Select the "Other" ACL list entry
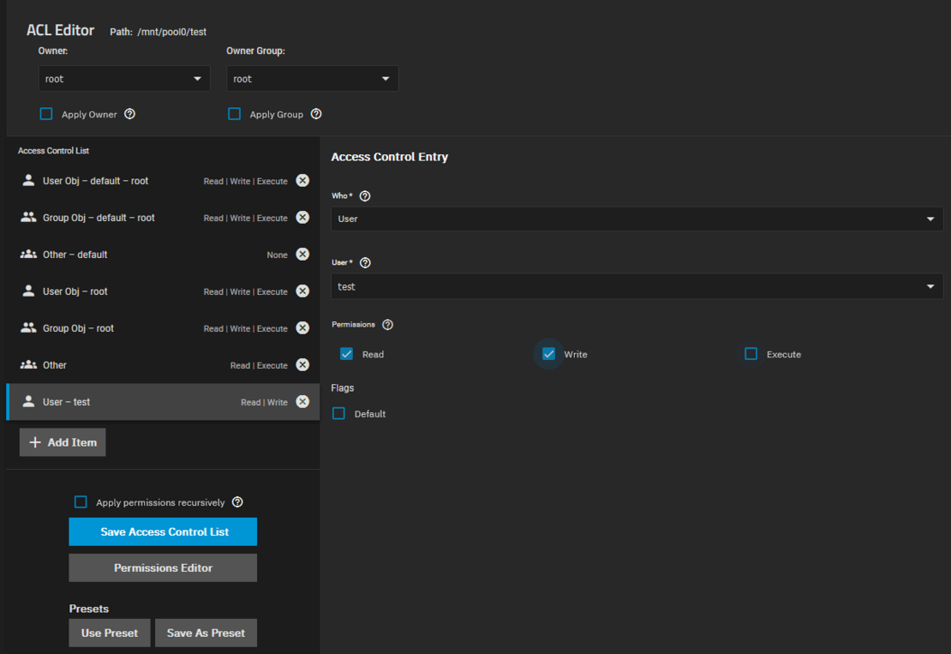The height and width of the screenshot is (654, 951). tap(129, 364)
